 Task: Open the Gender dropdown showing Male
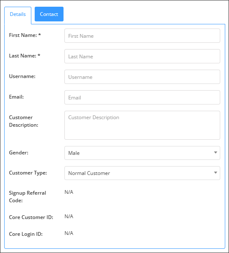(x=142, y=153)
